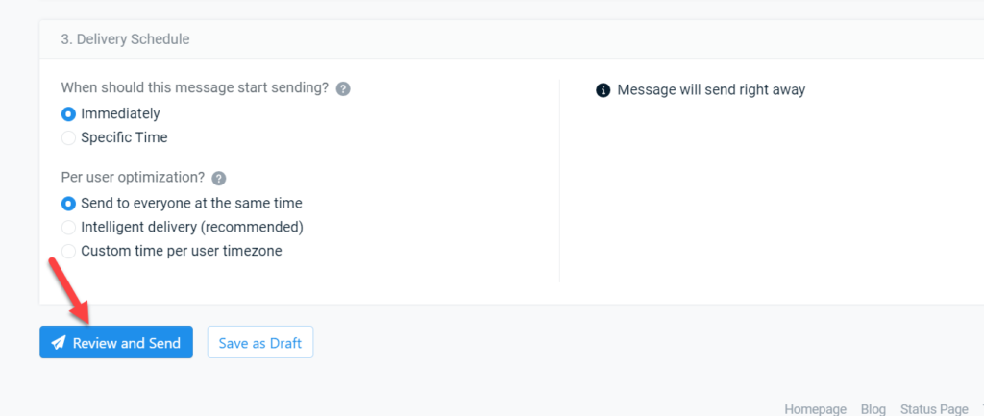Screen dimensions: 984x416
Task: Open the Per user optimization help tooltip icon
Action: pyautogui.click(x=218, y=179)
